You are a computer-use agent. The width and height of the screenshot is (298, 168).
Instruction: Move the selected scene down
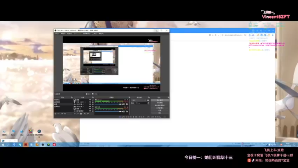(x=65, y=114)
